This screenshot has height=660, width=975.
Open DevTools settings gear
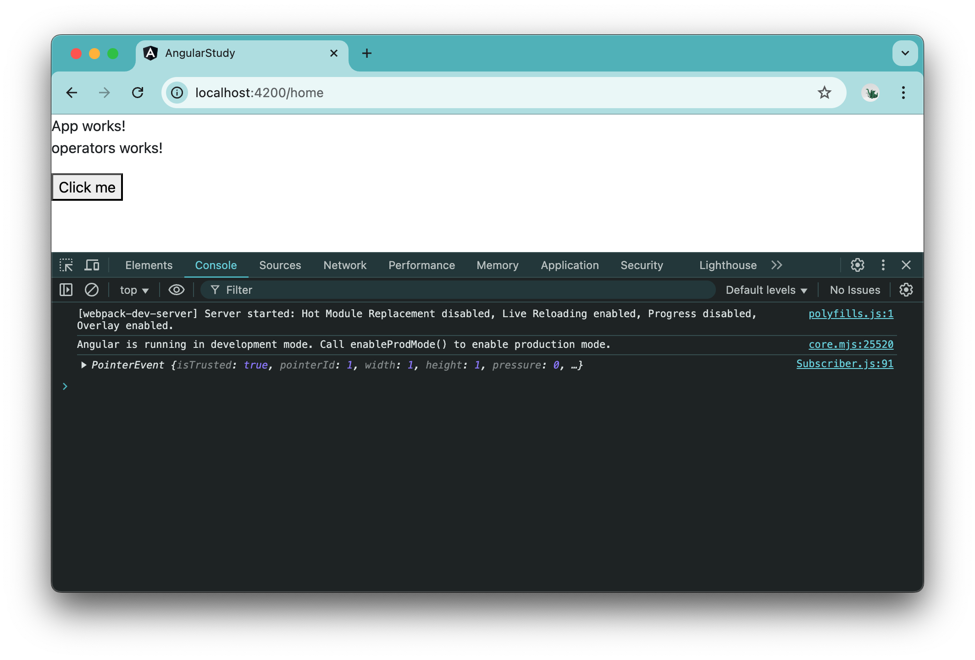[857, 265]
